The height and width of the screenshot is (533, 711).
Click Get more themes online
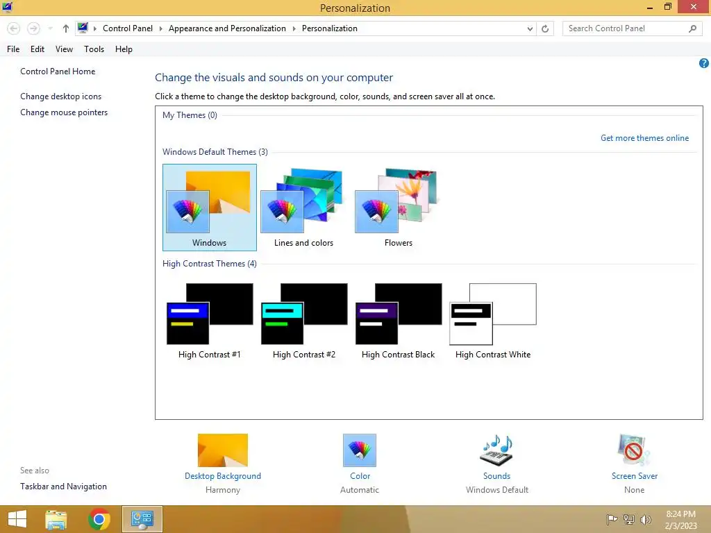point(644,138)
